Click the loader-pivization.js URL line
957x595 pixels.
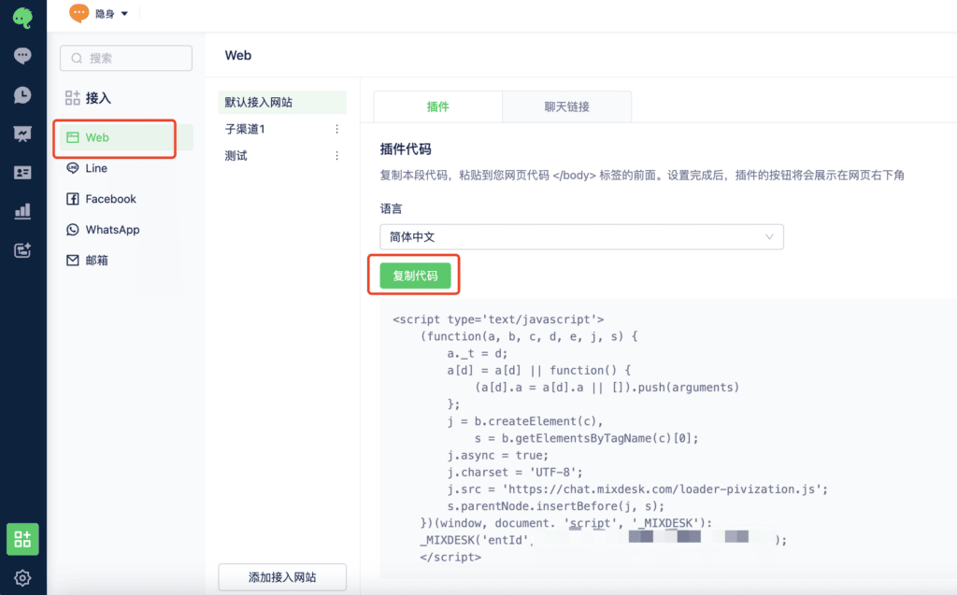[x=637, y=489]
